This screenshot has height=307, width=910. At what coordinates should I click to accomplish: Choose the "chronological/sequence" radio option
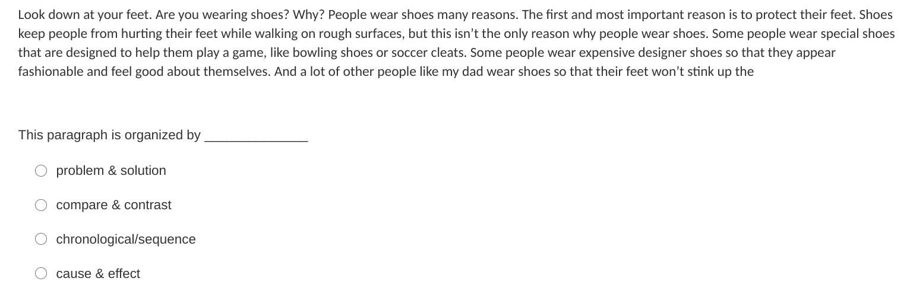41,239
